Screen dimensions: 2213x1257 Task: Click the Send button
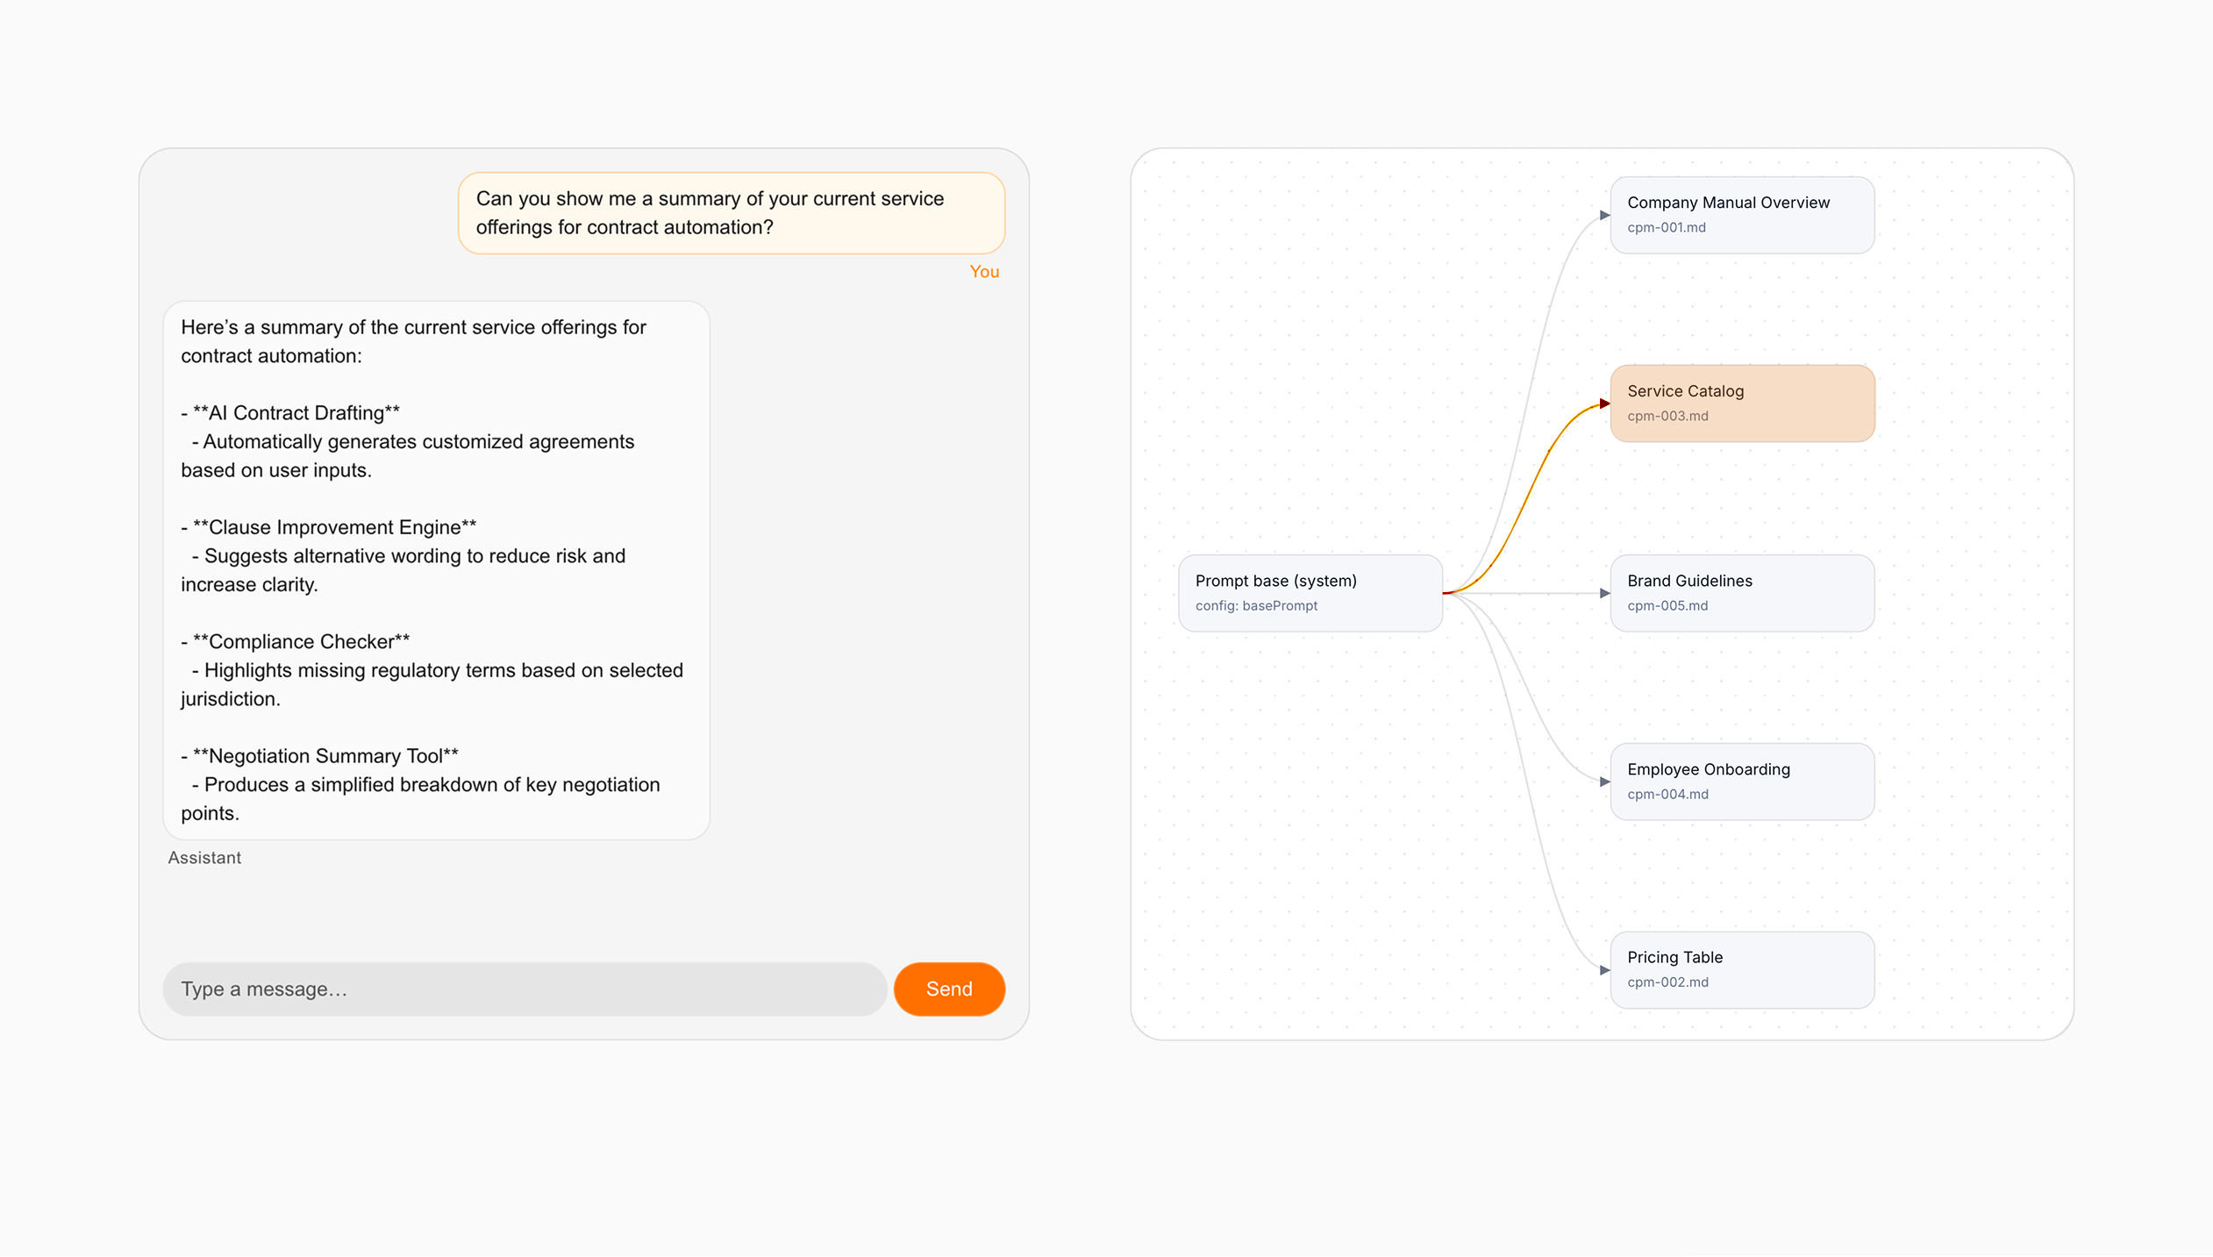pos(949,989)
